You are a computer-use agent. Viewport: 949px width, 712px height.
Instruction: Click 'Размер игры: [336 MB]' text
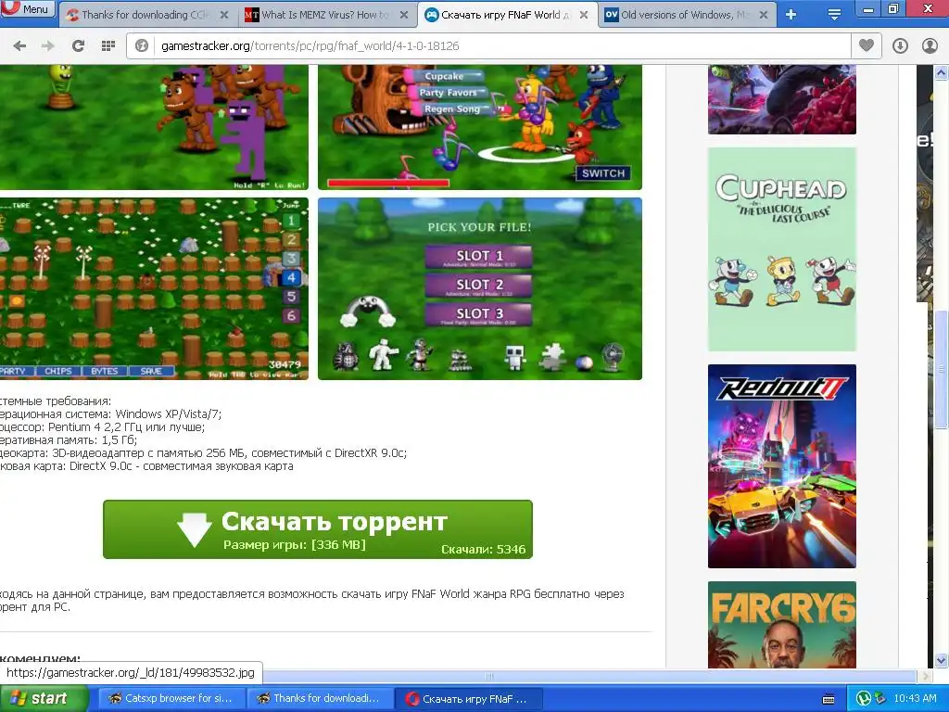(x=294, y=544)
